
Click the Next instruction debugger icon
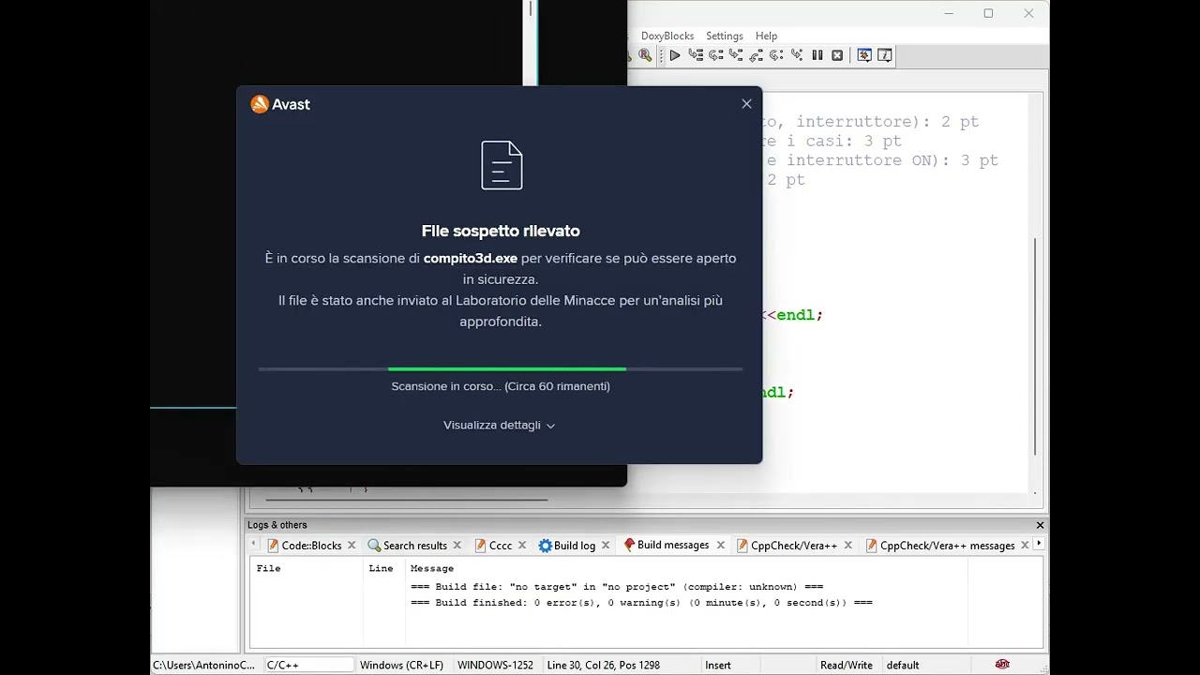[776, 55]
